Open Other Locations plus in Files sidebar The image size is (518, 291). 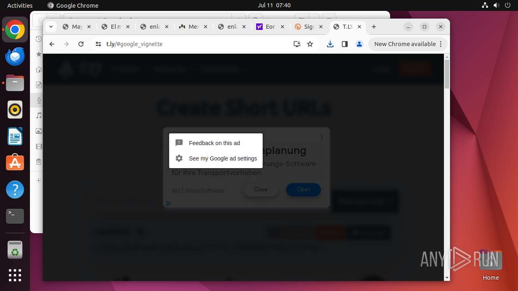coord(38,180)
